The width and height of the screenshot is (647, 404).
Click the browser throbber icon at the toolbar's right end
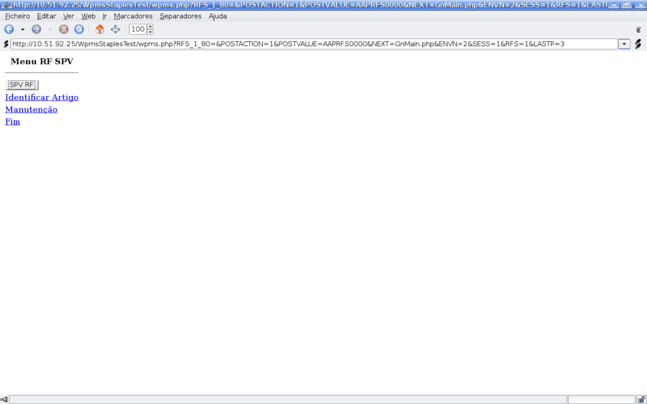click(x=638, y=30)
